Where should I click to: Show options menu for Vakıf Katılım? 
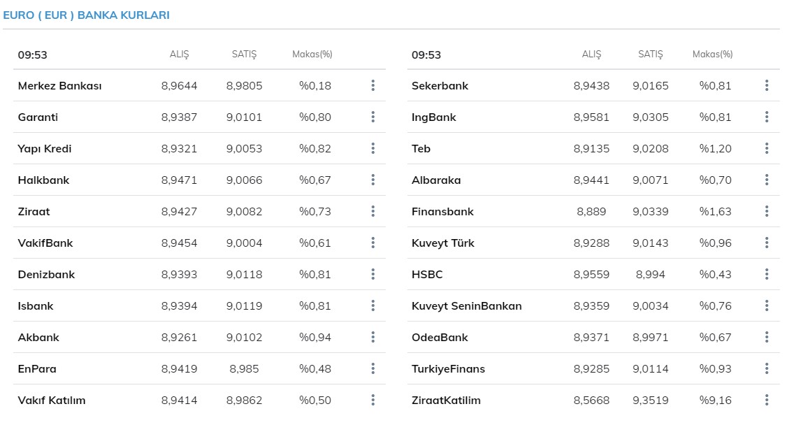pos(373,400)
